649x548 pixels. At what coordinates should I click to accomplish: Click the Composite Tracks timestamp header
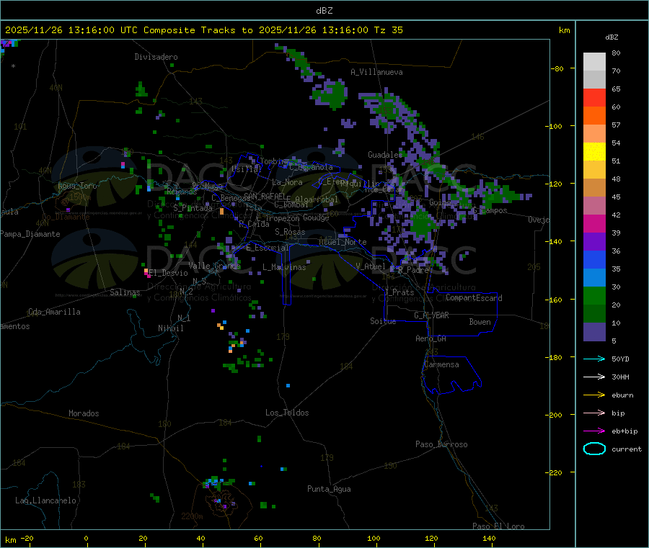coord(204,30)
